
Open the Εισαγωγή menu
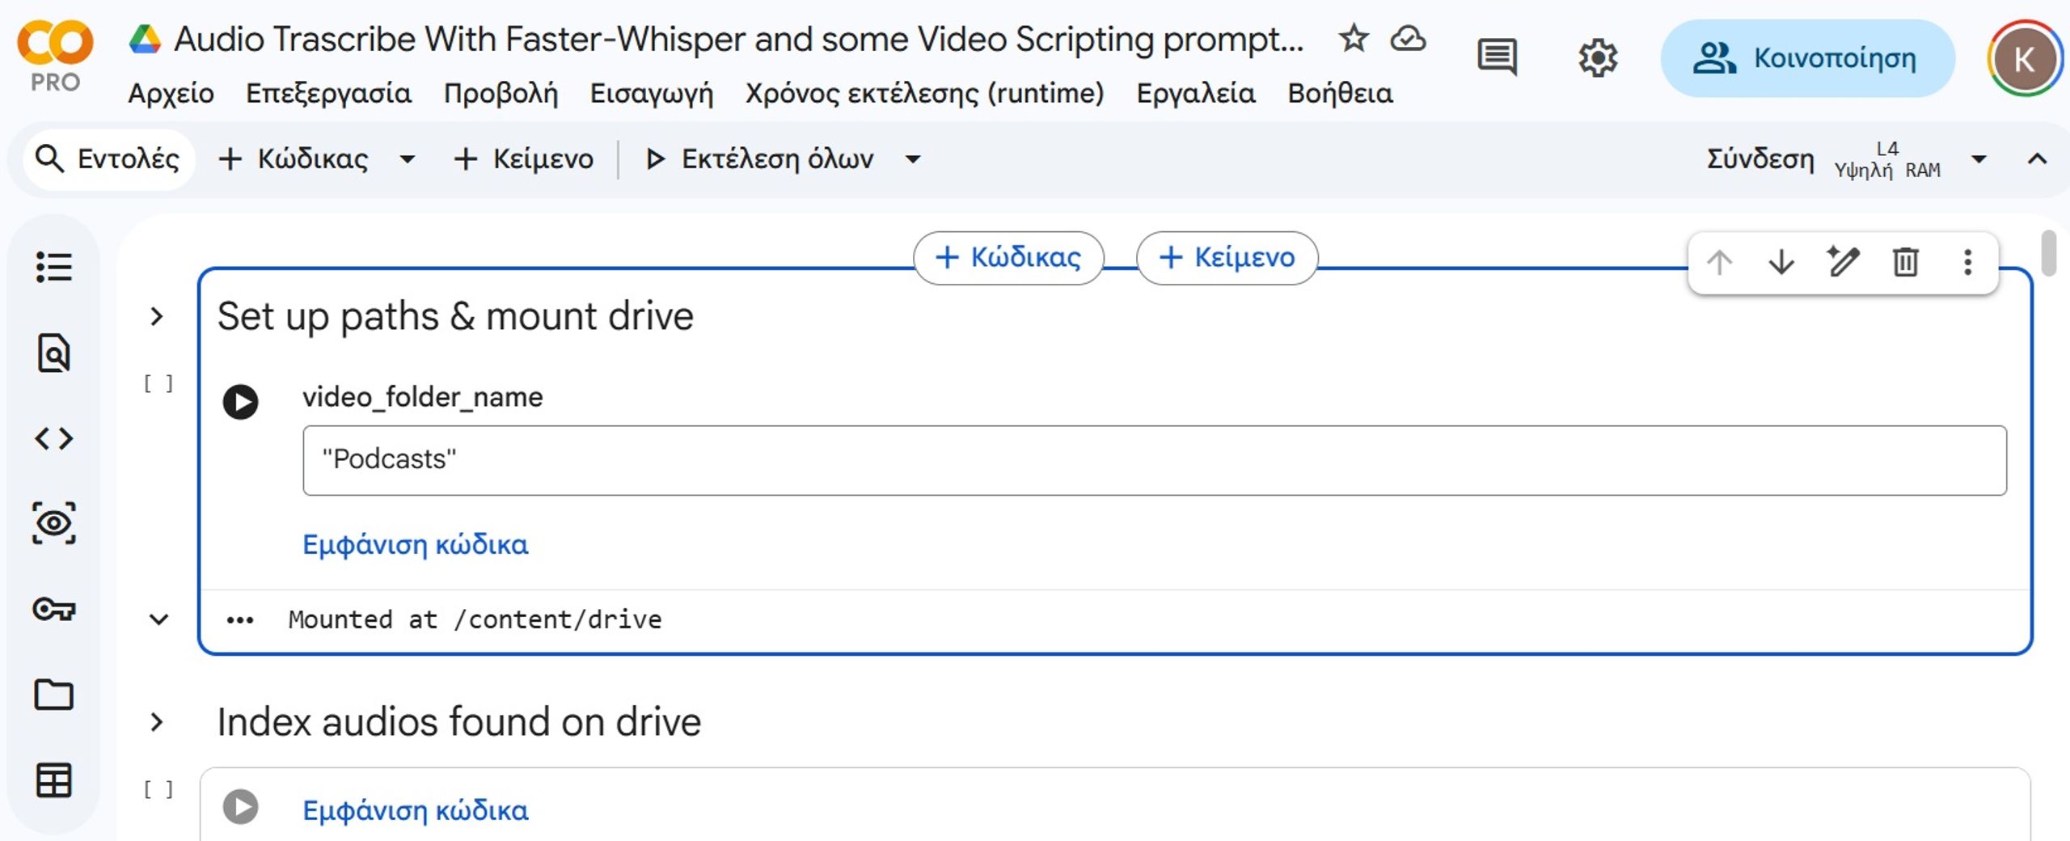[652, 94]
